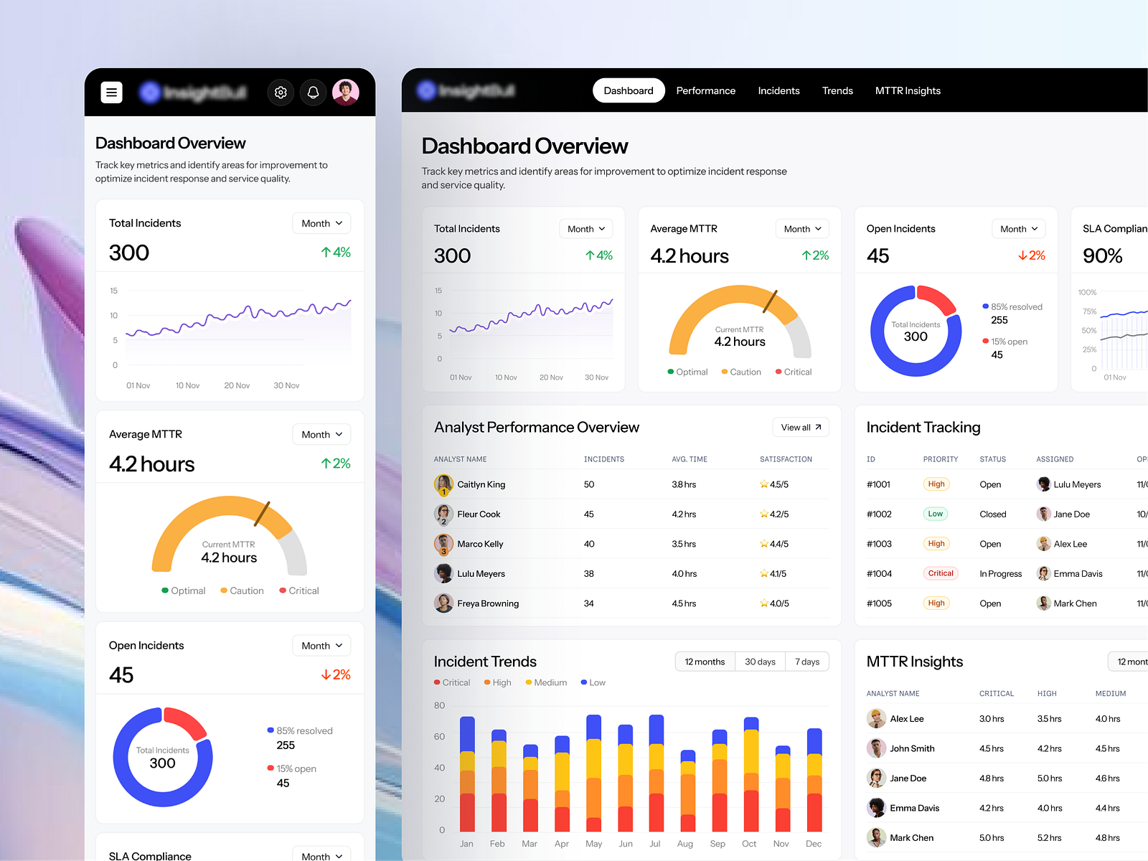Open the settings gear icon
Image resolution: width=1148 pixels, height=861 pixels.
coord(281,92)
